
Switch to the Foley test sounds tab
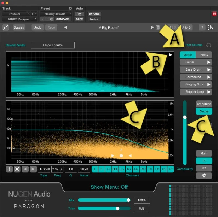(204, 55)
